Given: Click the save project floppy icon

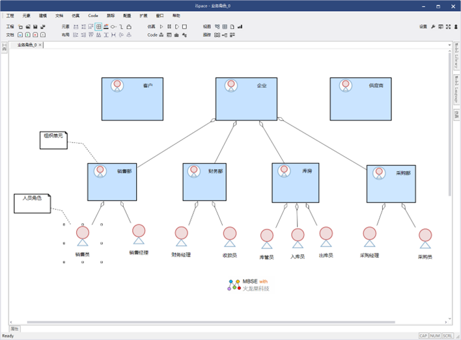Looking at the screenshot, I should pyautogui.click(x=35, y=27).
